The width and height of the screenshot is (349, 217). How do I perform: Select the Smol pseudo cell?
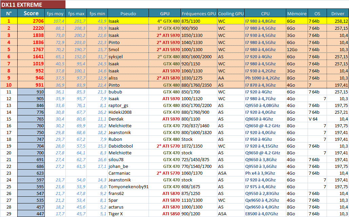[128, 49]
